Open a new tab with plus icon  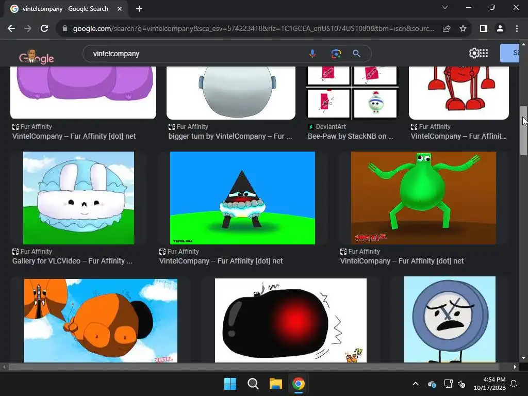tap(139, 9)
